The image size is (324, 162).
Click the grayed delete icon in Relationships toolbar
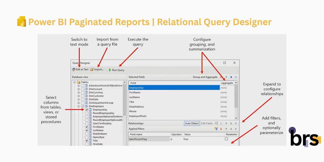tap(221, 123)
